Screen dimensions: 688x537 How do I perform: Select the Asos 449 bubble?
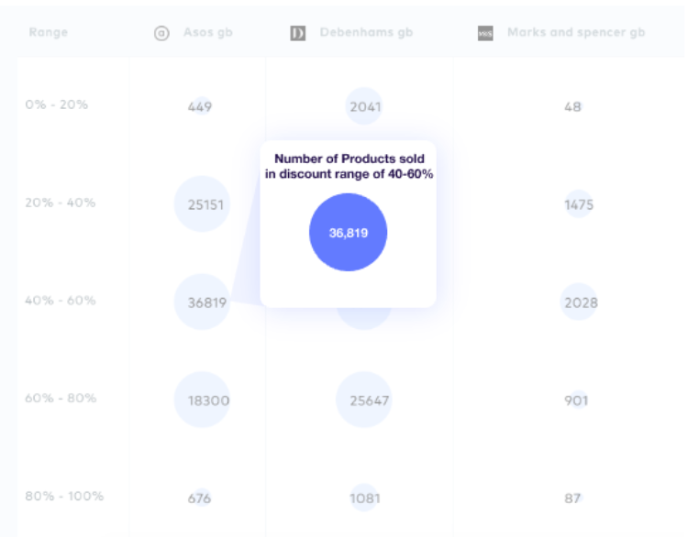point(201,106)
